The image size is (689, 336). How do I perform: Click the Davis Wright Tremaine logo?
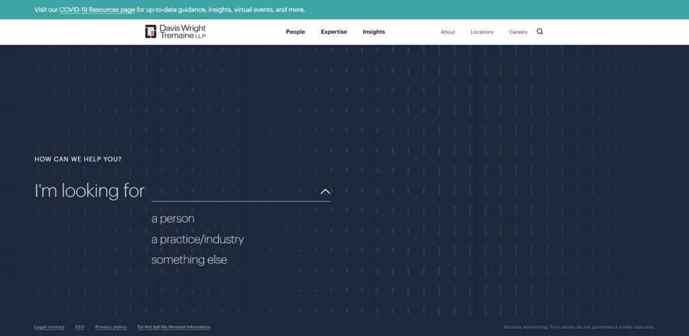tap(176, 32)
